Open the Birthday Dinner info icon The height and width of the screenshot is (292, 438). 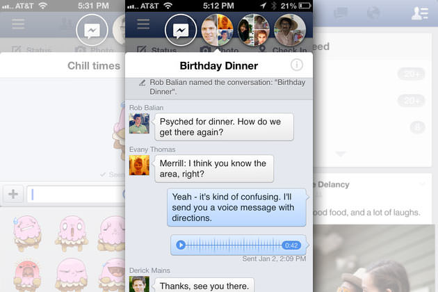pyautogui.click(x=297, y=66)
